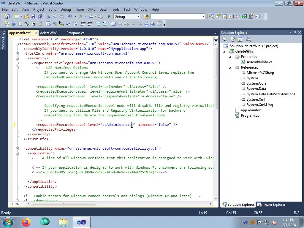Select app.manifest in Solution Explorer

pos(251,110)
